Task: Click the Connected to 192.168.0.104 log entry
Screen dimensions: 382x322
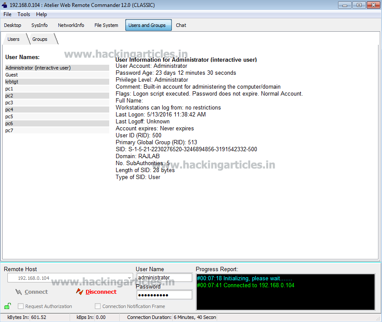Action: tap(245, 285)
